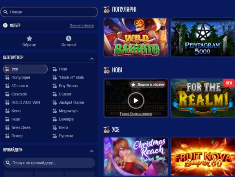Click cherry icon beside Рулетка
The height and width of the screenshot is (177, 235).
coord(54,136)
